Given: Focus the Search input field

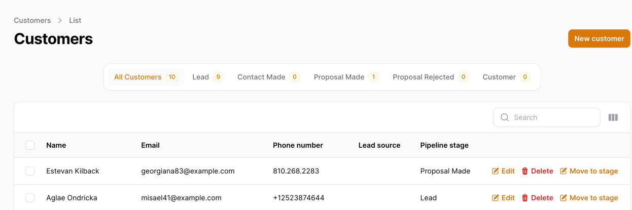Looking at the screenshot, I should click(547, 117).
